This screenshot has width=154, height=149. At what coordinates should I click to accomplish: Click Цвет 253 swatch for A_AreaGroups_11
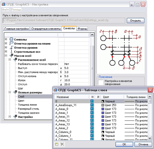click(103, 105)
